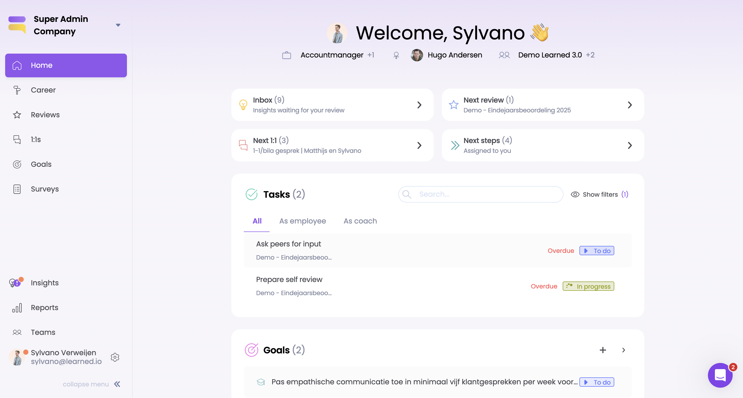Switch to the As employee tab
743x398 pixels.
pos(302,221)
